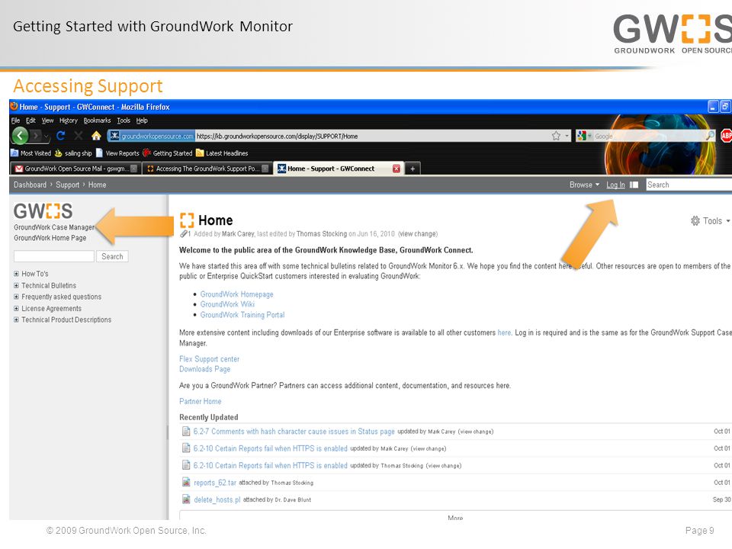Switch to GroundWork Open Source Mail tab
The image size is (732, 549).
75,169
